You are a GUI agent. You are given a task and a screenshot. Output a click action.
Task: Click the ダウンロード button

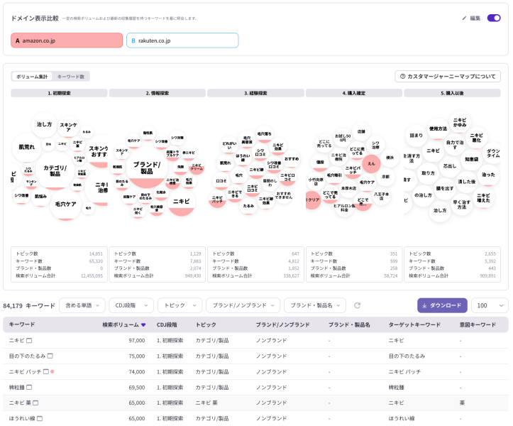click(441, 305)
